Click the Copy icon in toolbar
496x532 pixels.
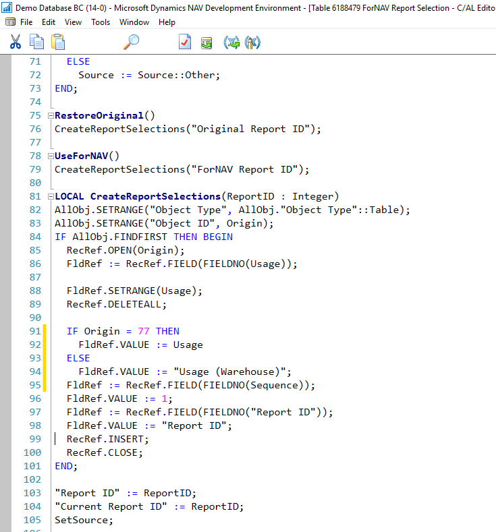36,42
